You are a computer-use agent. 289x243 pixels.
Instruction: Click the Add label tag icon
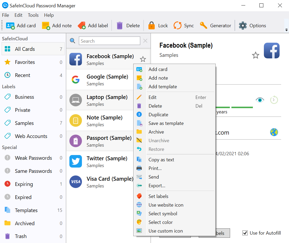pyautogui.click(x=82, y=26)
